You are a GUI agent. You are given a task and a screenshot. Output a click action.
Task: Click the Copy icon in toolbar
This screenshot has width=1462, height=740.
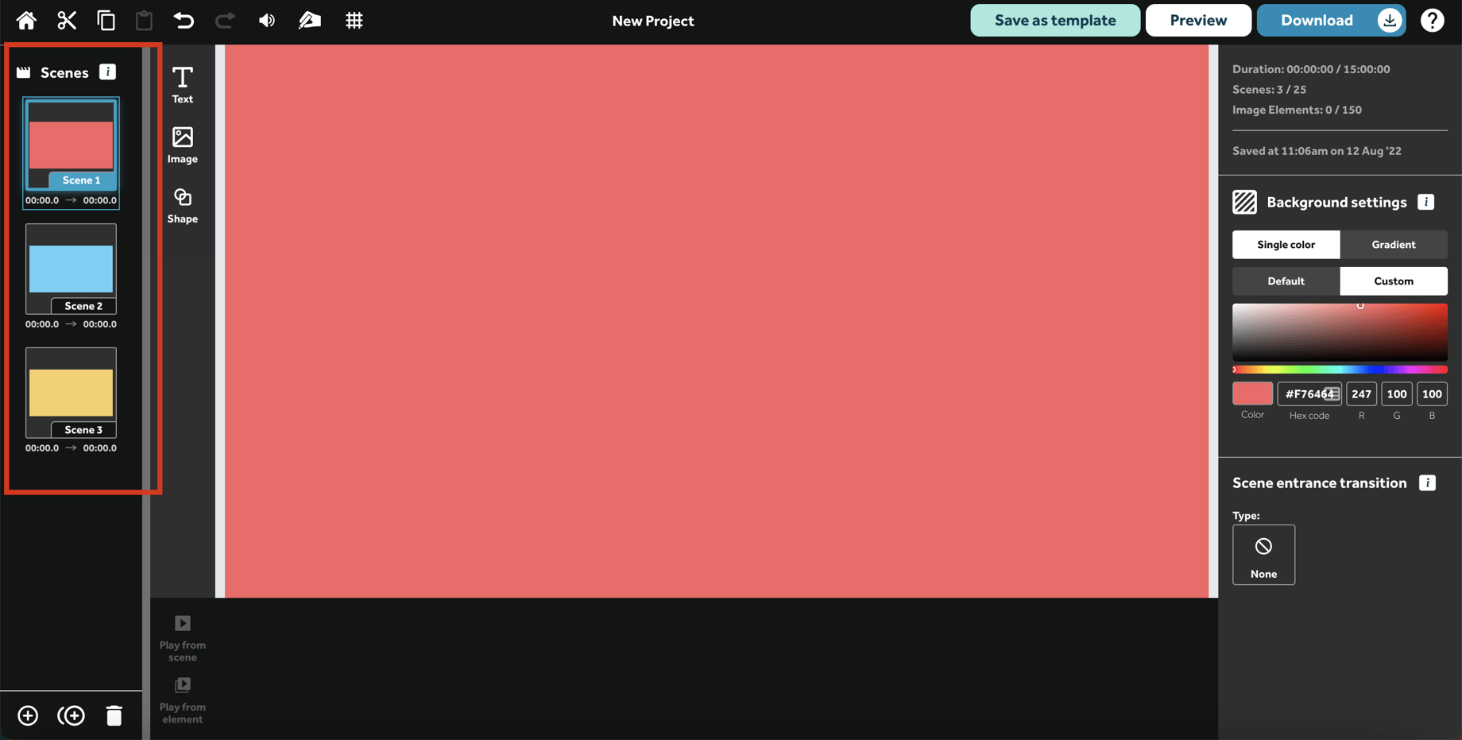click(106, 21)
